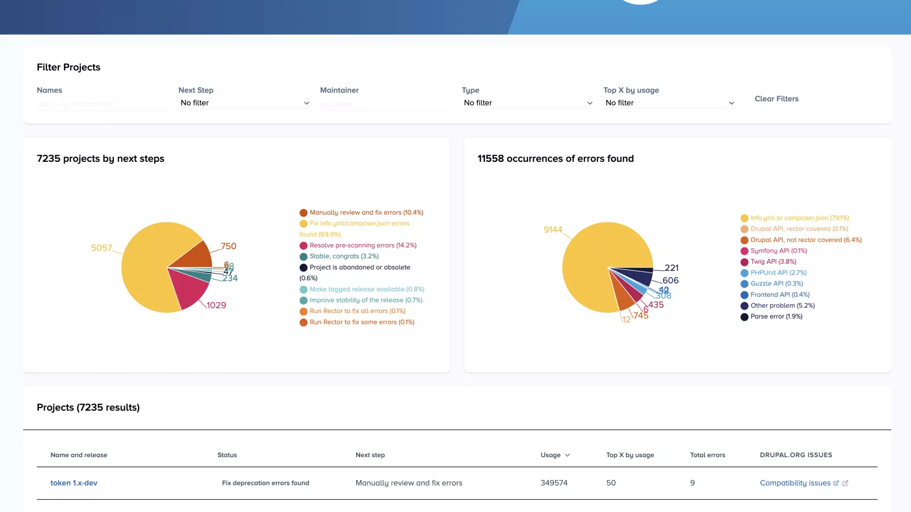Toggle Fix info.yml/composer.json errors found legend entry
The width and height of the screenshot is (911, 512).
click(355, 229)
